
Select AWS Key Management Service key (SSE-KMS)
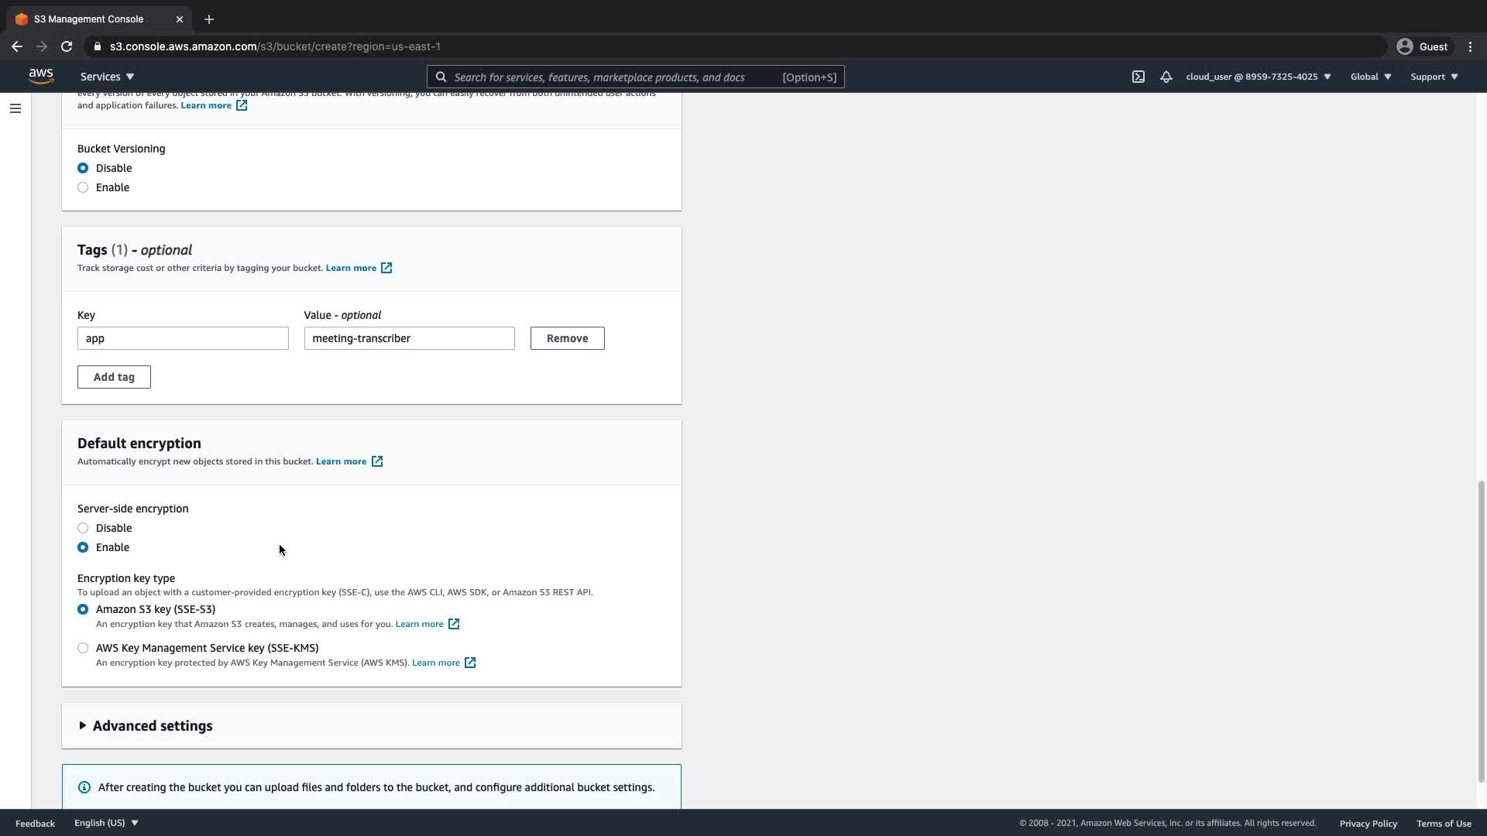coord(83,648)
